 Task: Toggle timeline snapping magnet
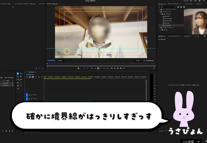tap(30, 77)
